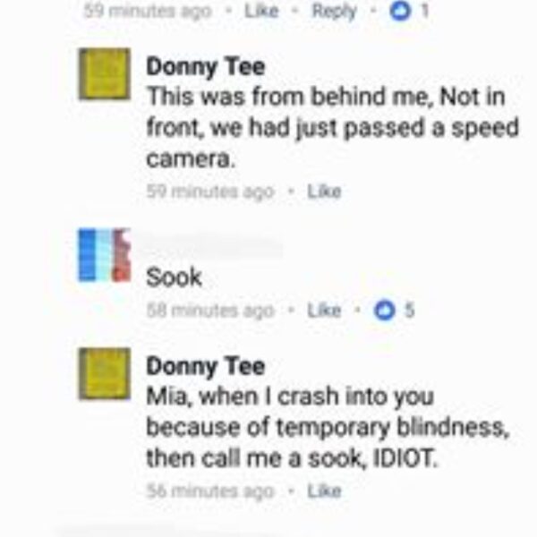Open the avatar beside the Sook comment

tap(105, 255)
